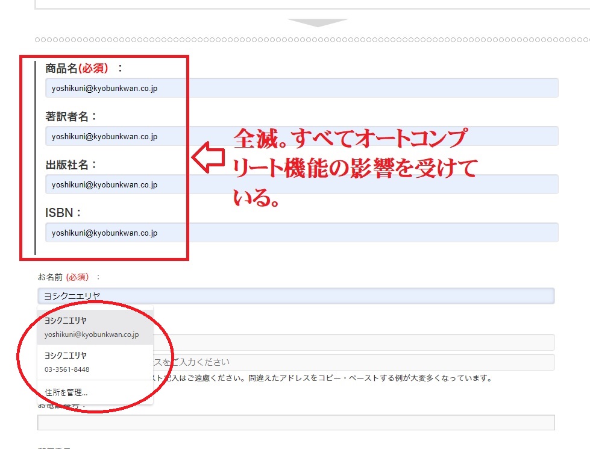Focus the 出版社名 input box

pos(301,184)
